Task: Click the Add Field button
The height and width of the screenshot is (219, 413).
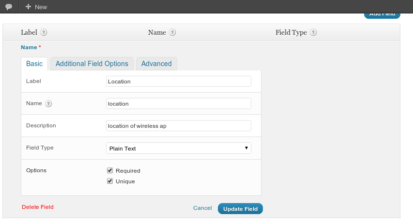Action: pos(382,14)
